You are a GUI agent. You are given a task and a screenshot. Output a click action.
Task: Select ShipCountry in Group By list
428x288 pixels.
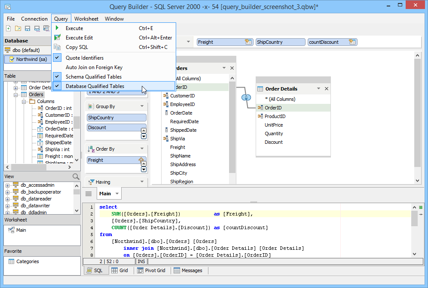pos(116,118)
